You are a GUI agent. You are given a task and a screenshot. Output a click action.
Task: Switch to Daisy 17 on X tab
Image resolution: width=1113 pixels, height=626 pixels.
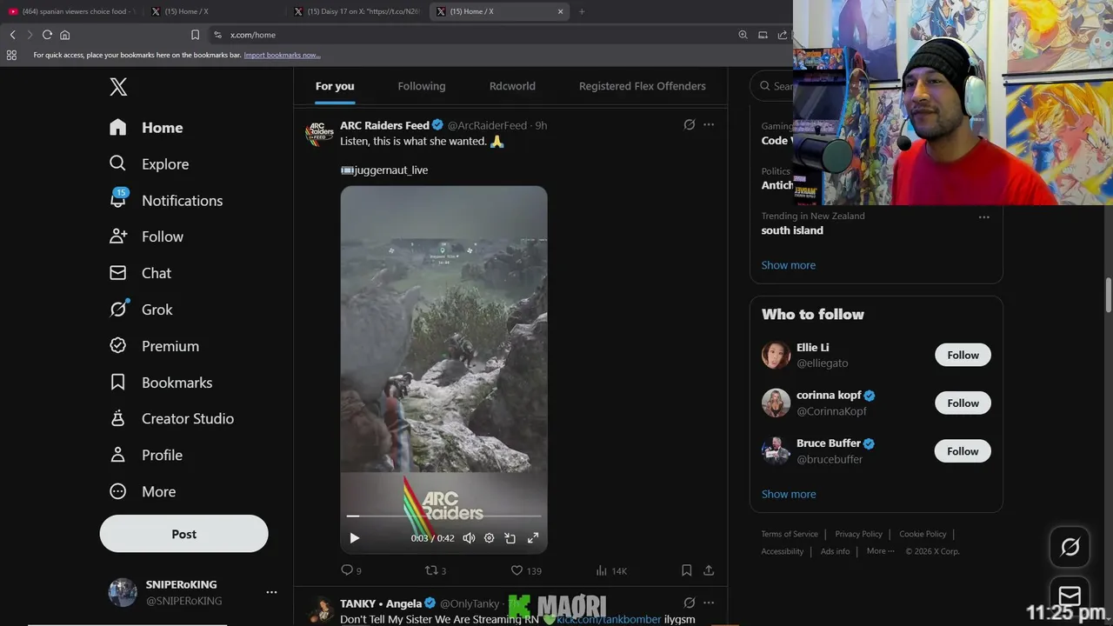tap(357, 11)
